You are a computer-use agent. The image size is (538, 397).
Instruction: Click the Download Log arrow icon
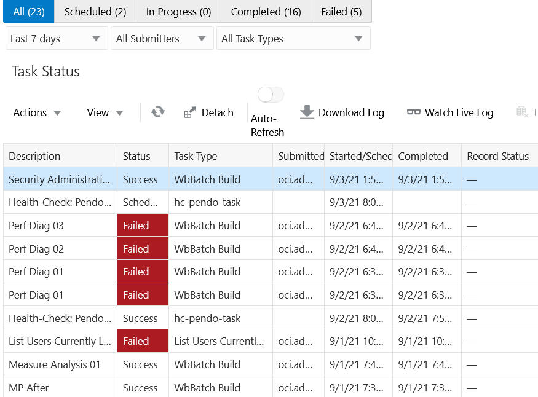tap(307, 112)
